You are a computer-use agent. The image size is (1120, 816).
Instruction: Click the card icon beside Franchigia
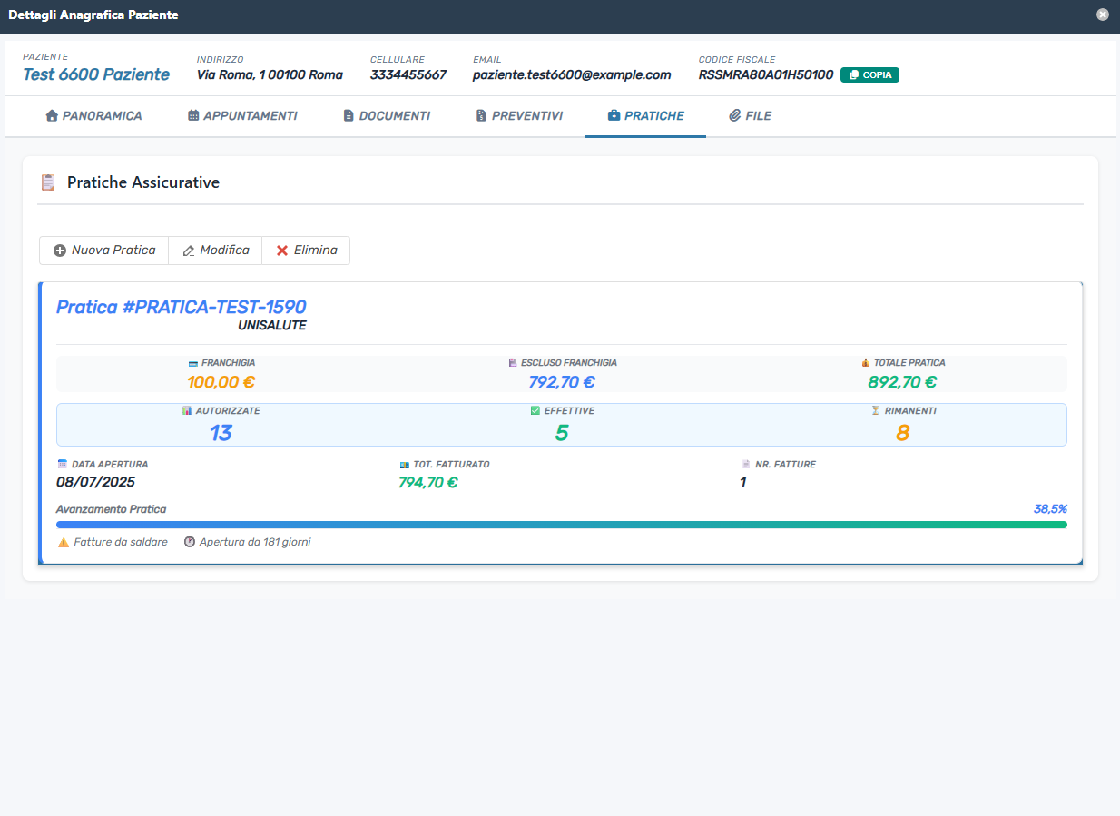(x=192, y=363)
